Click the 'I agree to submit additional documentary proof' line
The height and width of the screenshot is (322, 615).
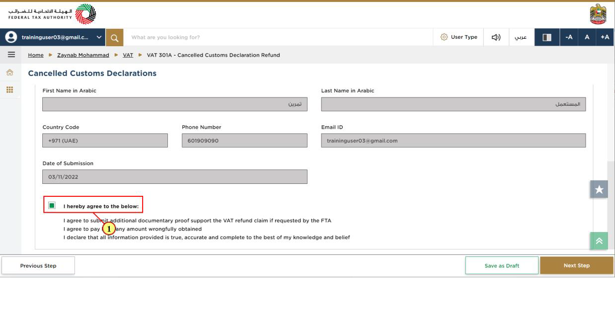coord(197,221)
